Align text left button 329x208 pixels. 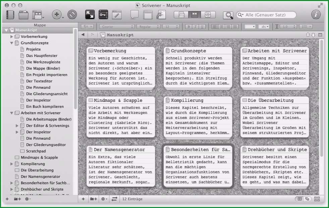point(214,26)
